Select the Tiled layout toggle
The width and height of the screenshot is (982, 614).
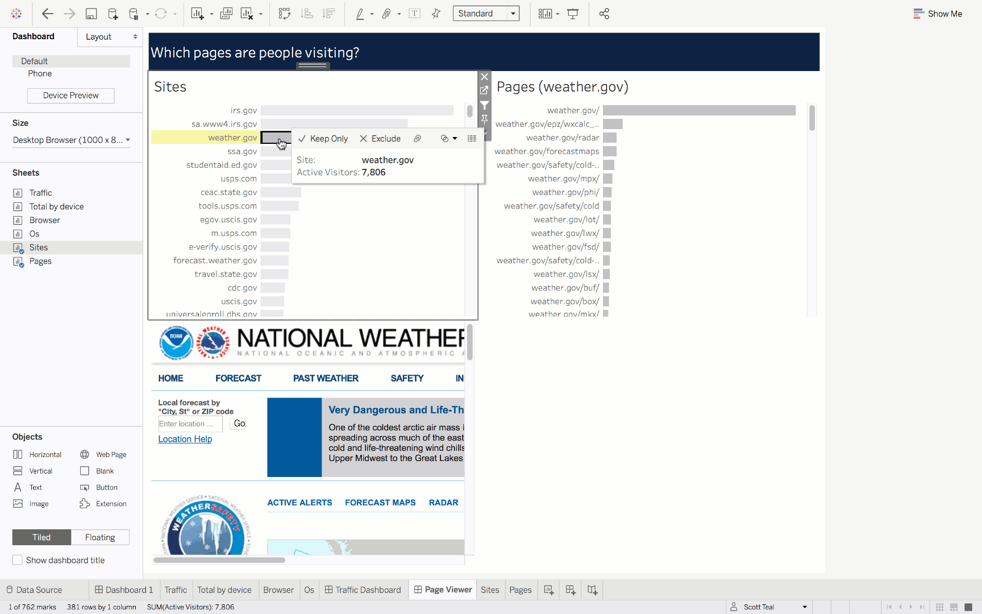click(x=41, y=537)
